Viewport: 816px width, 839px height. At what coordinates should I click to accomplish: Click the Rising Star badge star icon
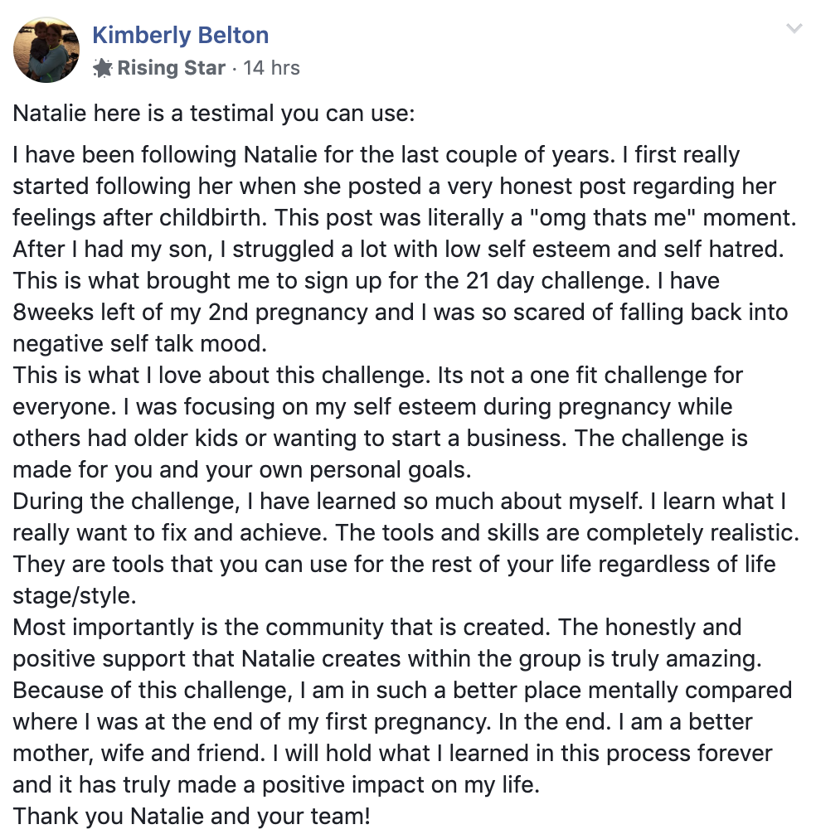coord(102,68)
